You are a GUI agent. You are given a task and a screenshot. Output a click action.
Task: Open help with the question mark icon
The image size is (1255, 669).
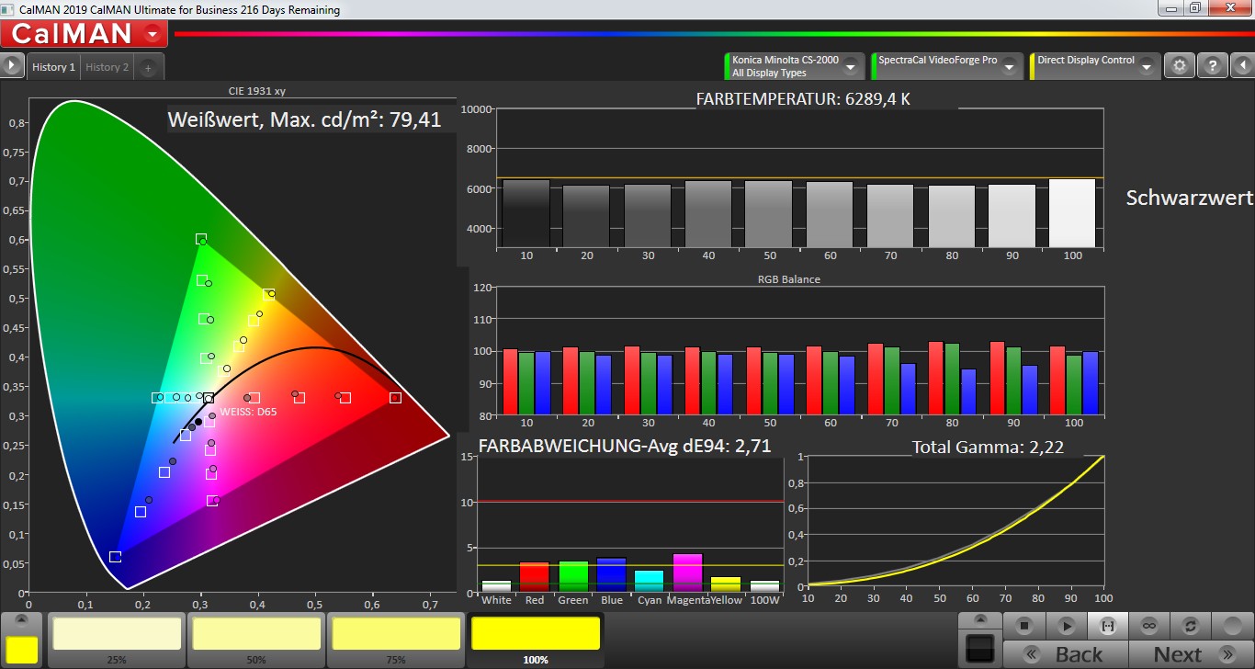(1213, 66)
